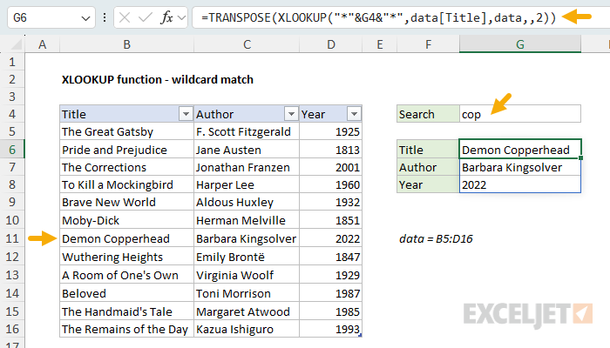Click inside the formula bar text
610x348 pixels.
point(378,17)
